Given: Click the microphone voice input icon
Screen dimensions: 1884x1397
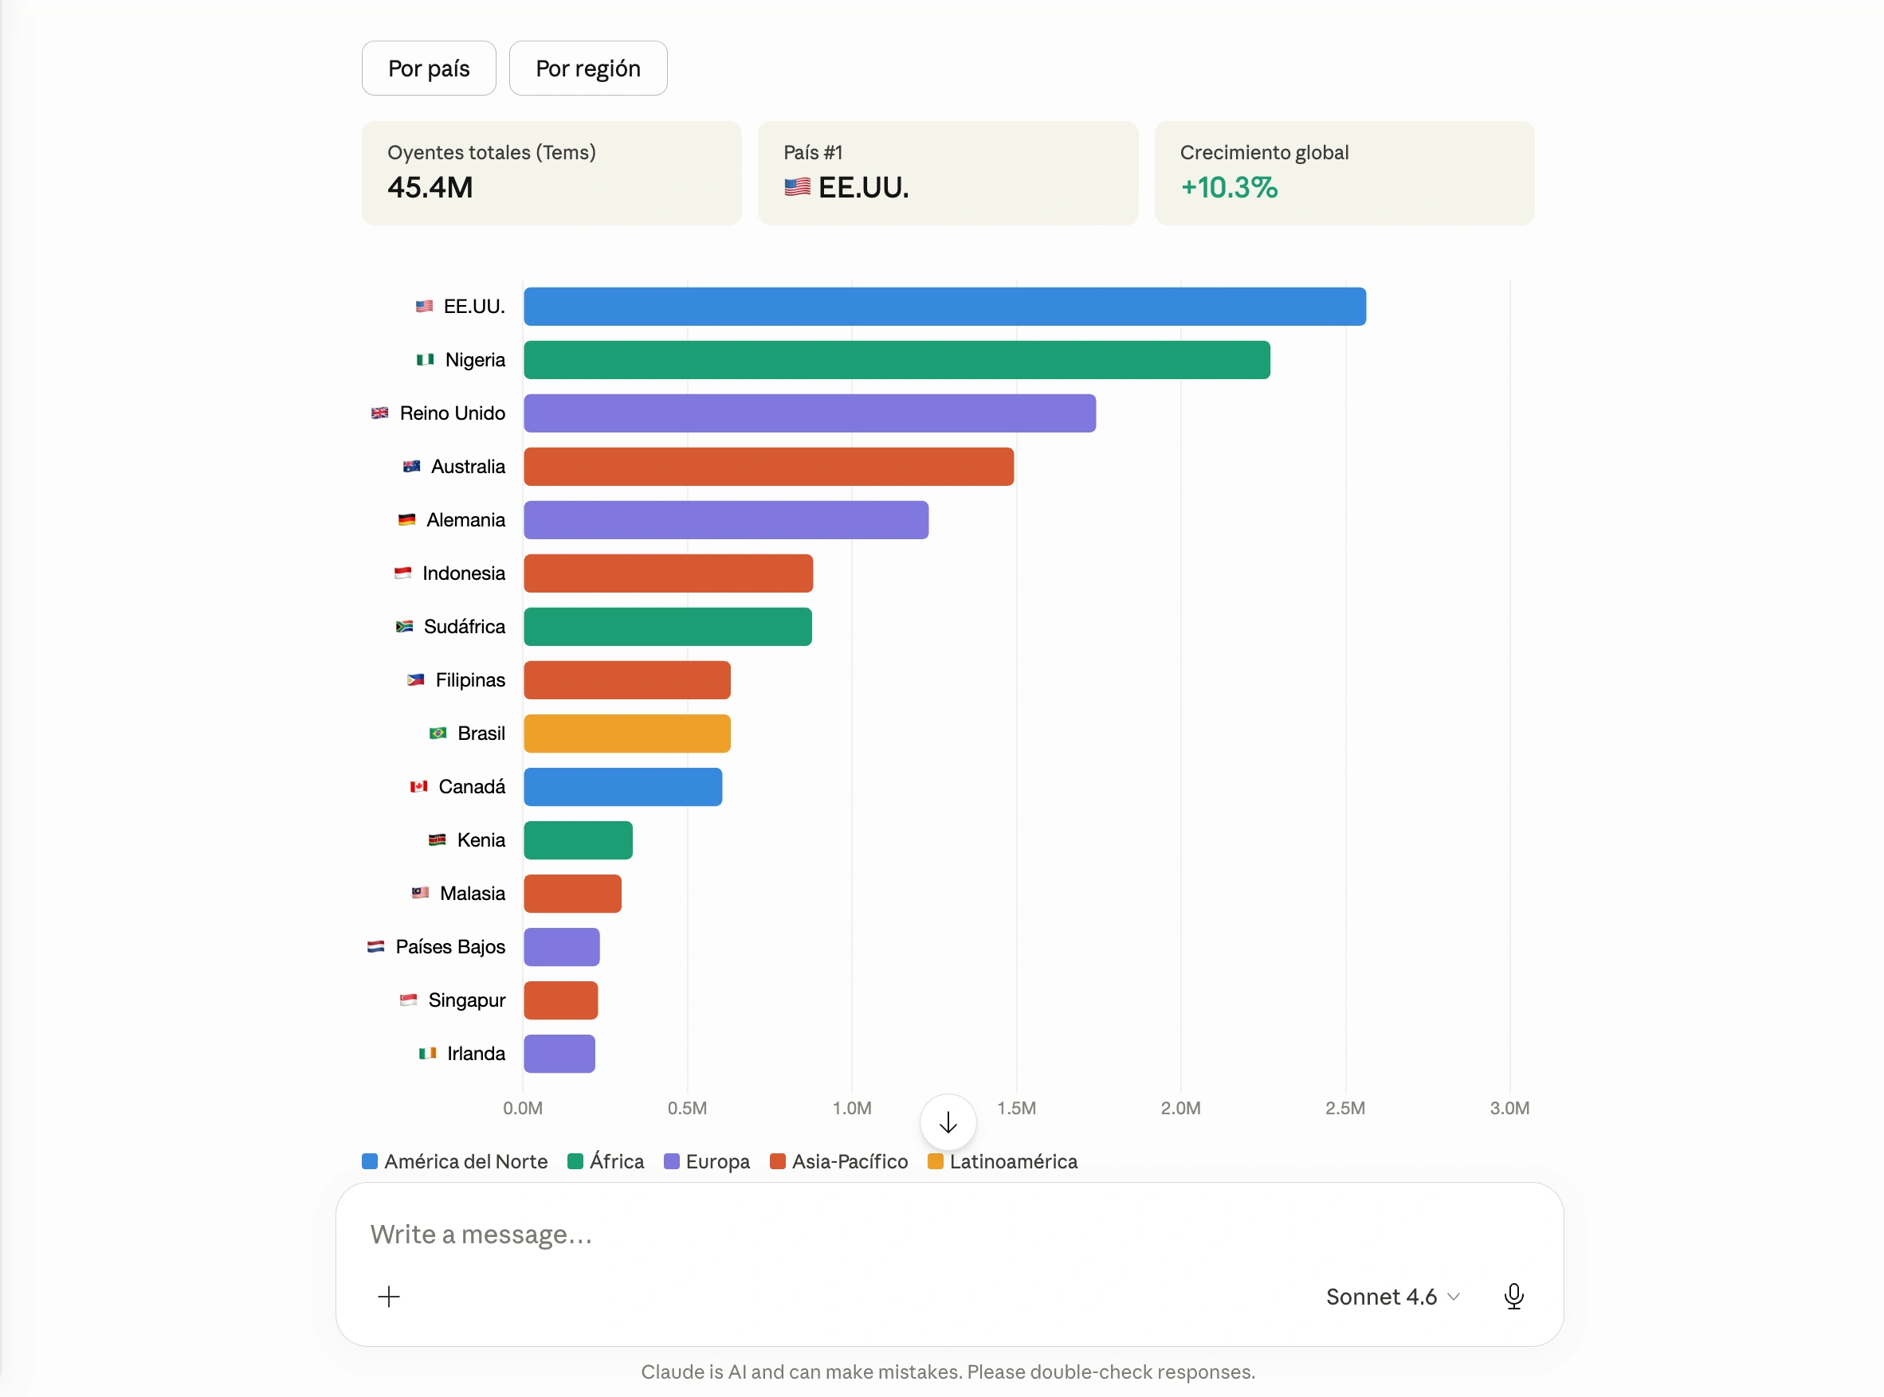Looking at the screenshot, I should click(x=1513, y=1296).
